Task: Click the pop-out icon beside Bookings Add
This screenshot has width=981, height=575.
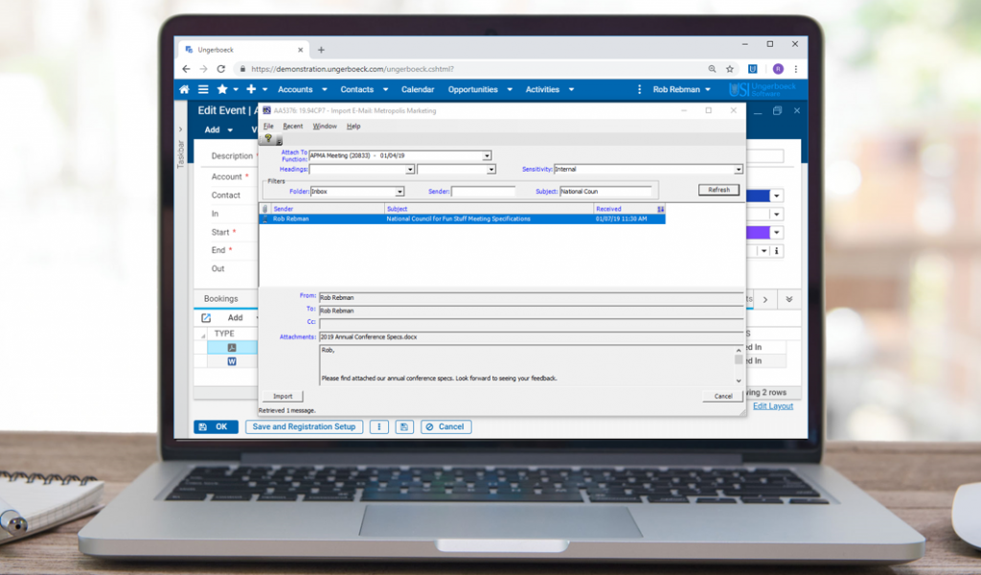Action: click(206, 317)
